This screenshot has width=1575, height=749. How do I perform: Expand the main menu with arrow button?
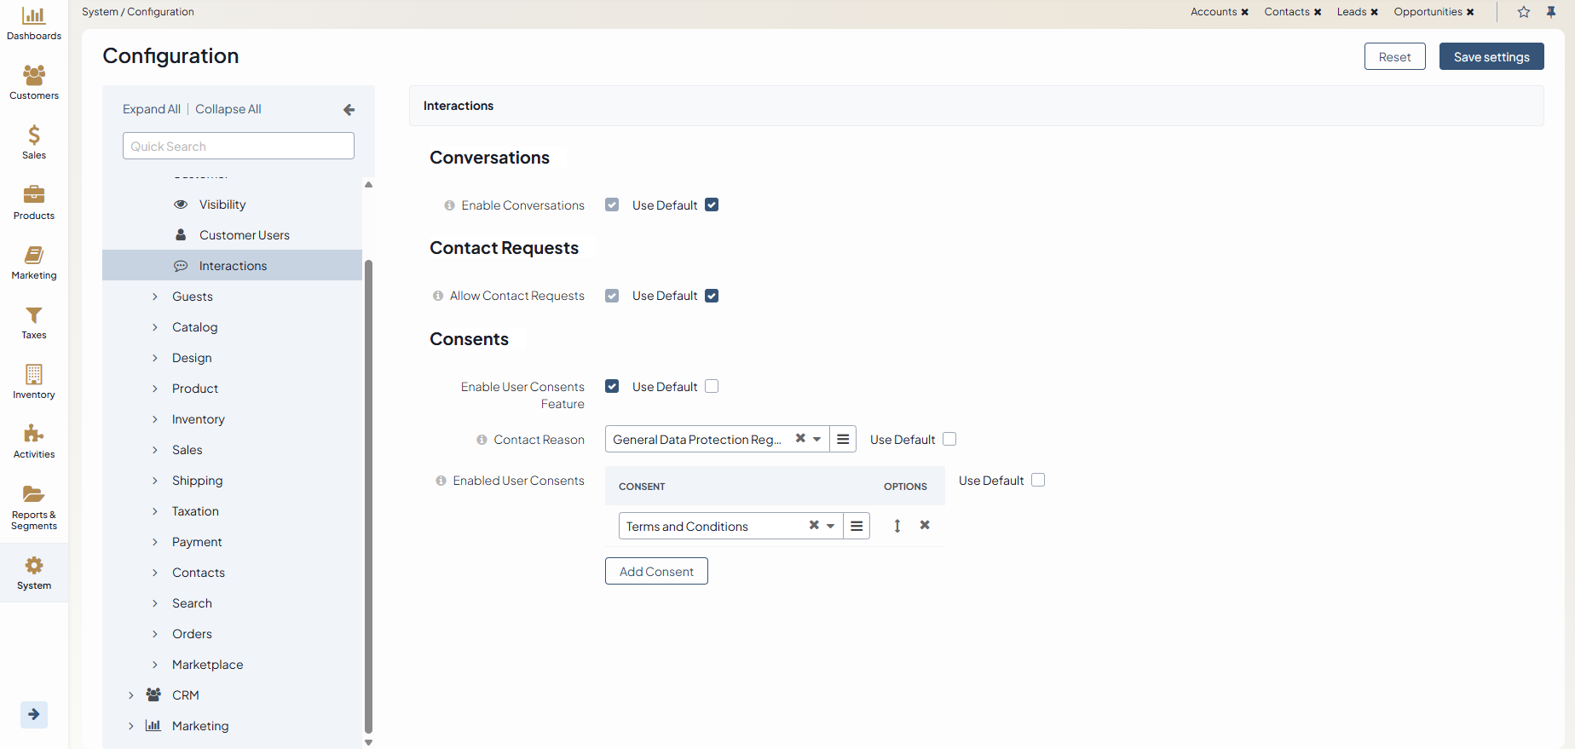pos(34,714)
